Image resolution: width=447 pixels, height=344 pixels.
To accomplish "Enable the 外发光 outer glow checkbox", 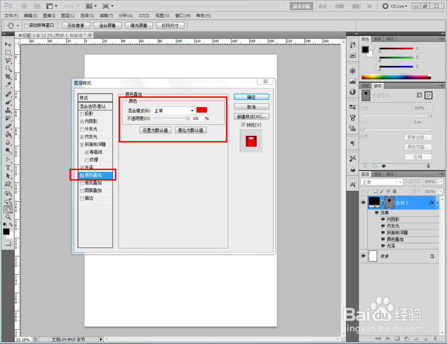I will [82, 130].
